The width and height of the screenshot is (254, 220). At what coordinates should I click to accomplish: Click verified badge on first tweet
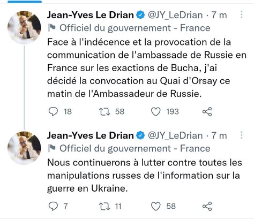tap(140, 15)
